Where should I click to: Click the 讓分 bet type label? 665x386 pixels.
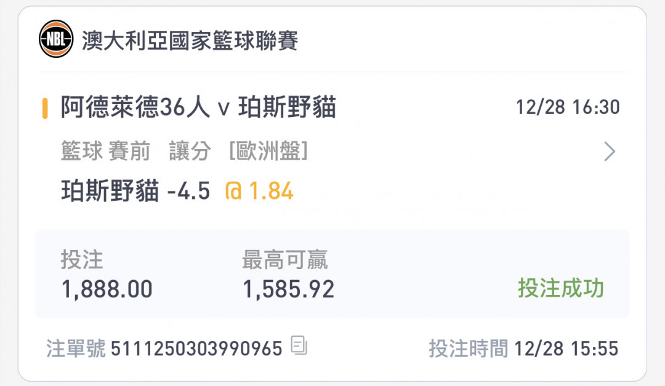[x=190, y=151]
